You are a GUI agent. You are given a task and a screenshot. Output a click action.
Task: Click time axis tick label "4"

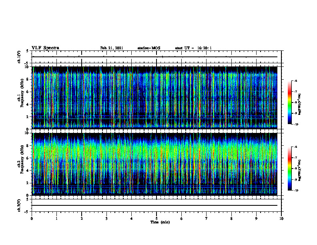pos(132,219)
